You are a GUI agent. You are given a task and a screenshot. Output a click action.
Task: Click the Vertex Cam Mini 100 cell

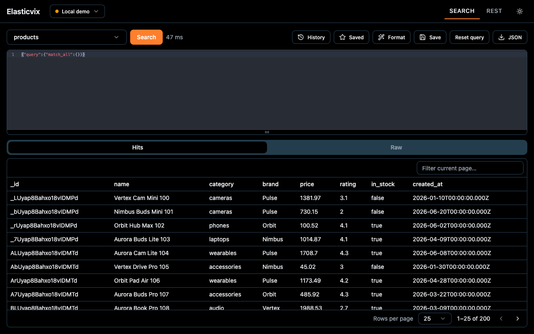pyautogui.click(x=142, y=198)
